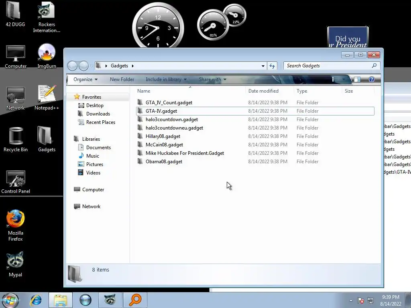Click the analog clock gadget

(158, 27)
